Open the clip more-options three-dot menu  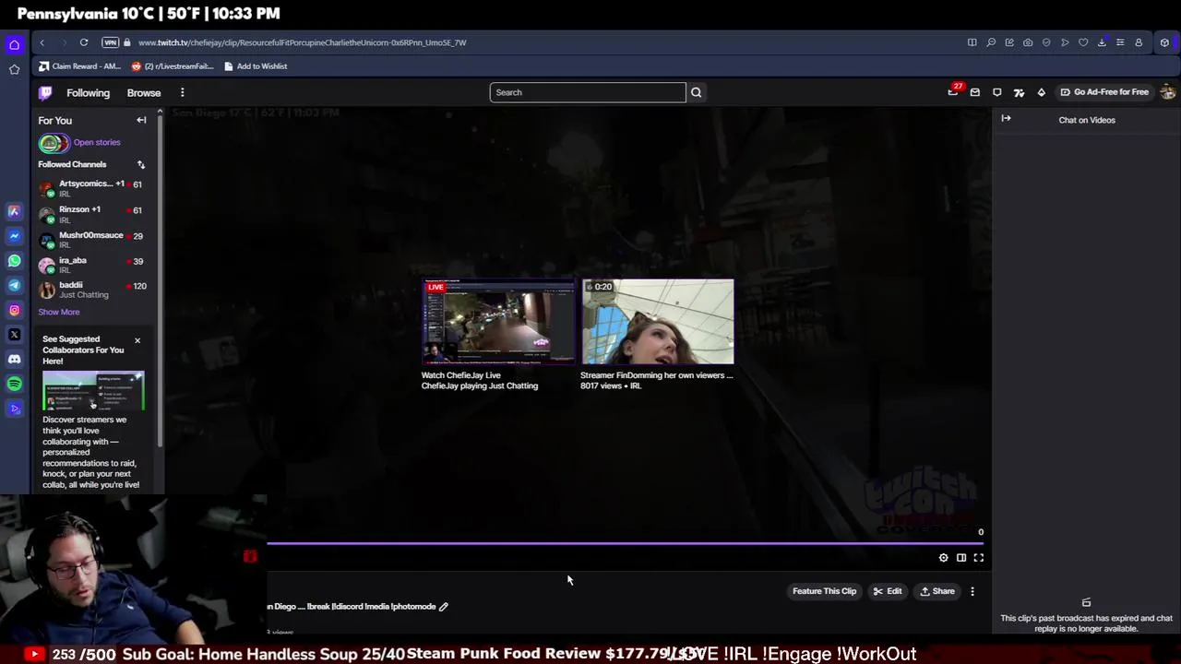click(x=972, y=591)
